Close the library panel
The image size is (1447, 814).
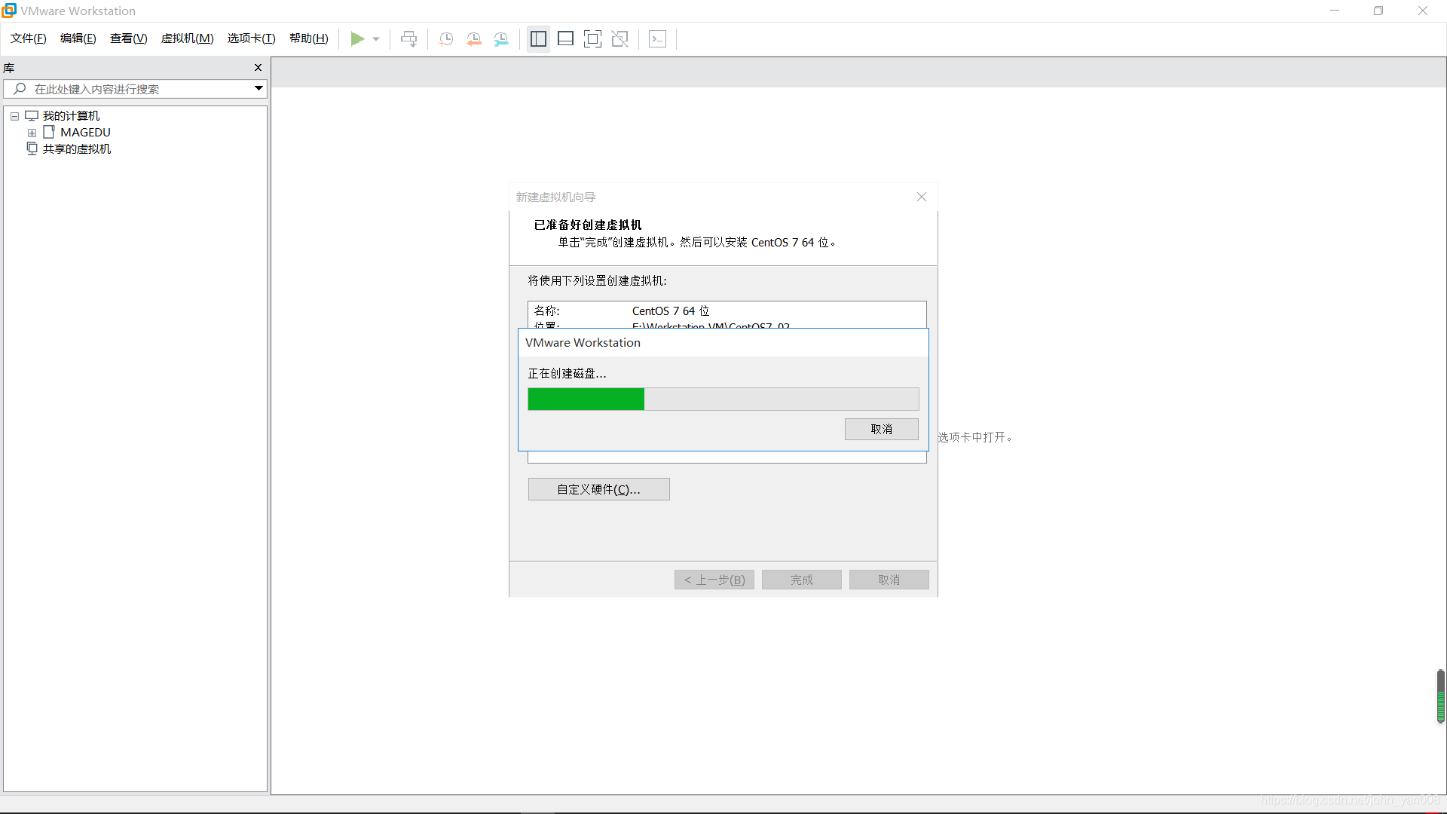click(258, 68)
